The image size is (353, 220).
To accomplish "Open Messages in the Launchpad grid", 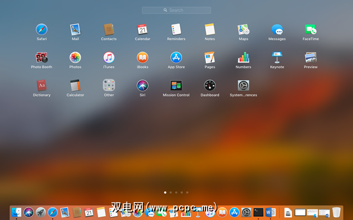I will coord(277,29).
